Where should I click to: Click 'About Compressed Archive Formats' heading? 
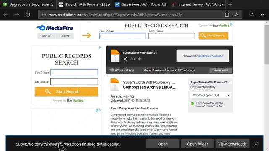[134, 108]
